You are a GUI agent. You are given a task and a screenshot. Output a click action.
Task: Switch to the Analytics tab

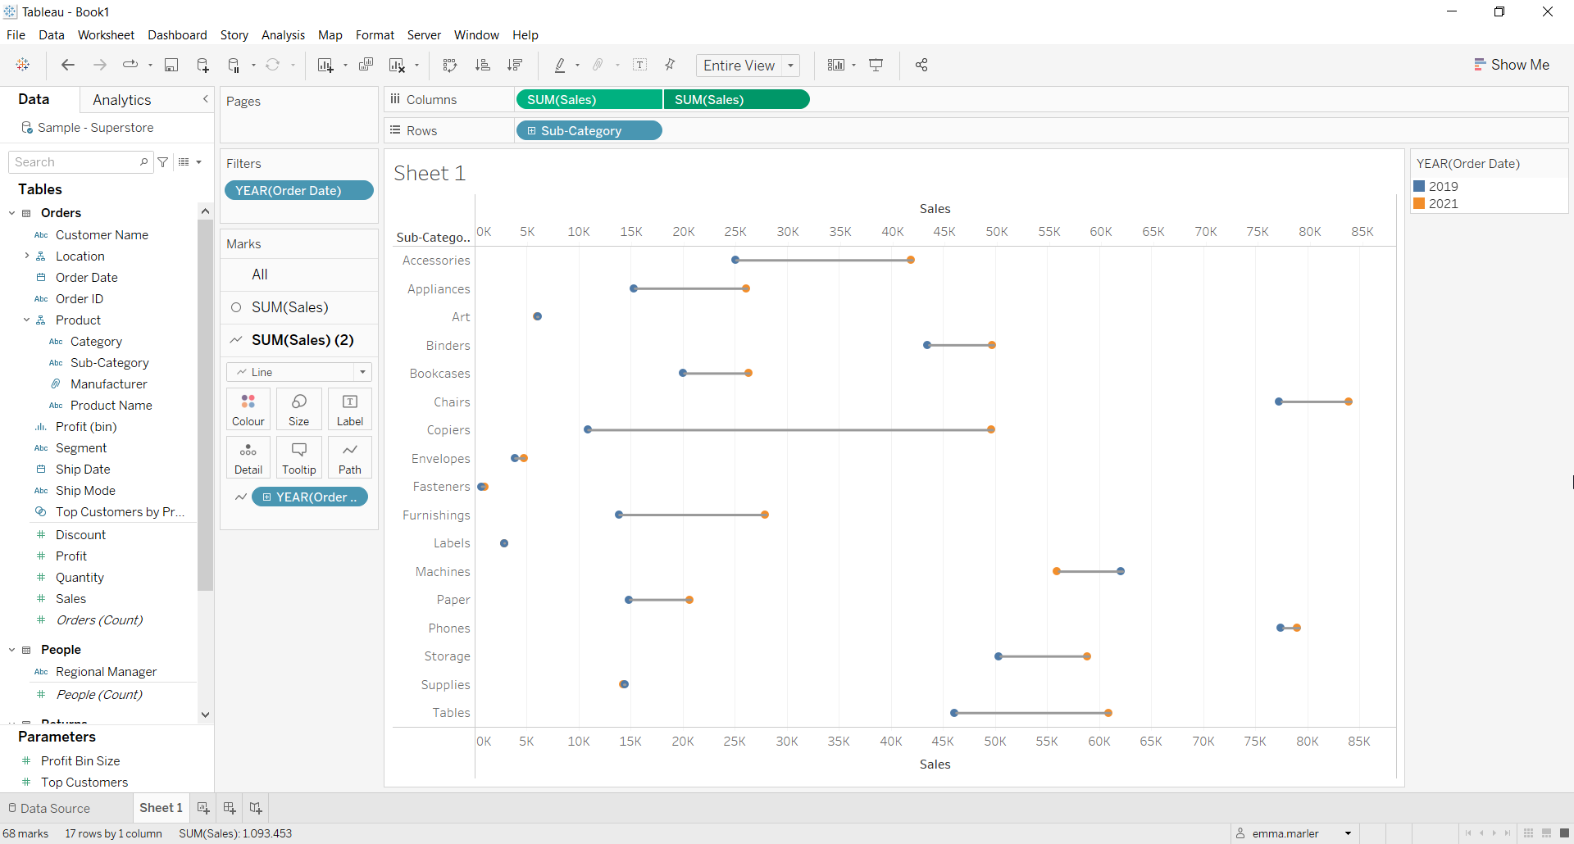(x=121, y=100)
